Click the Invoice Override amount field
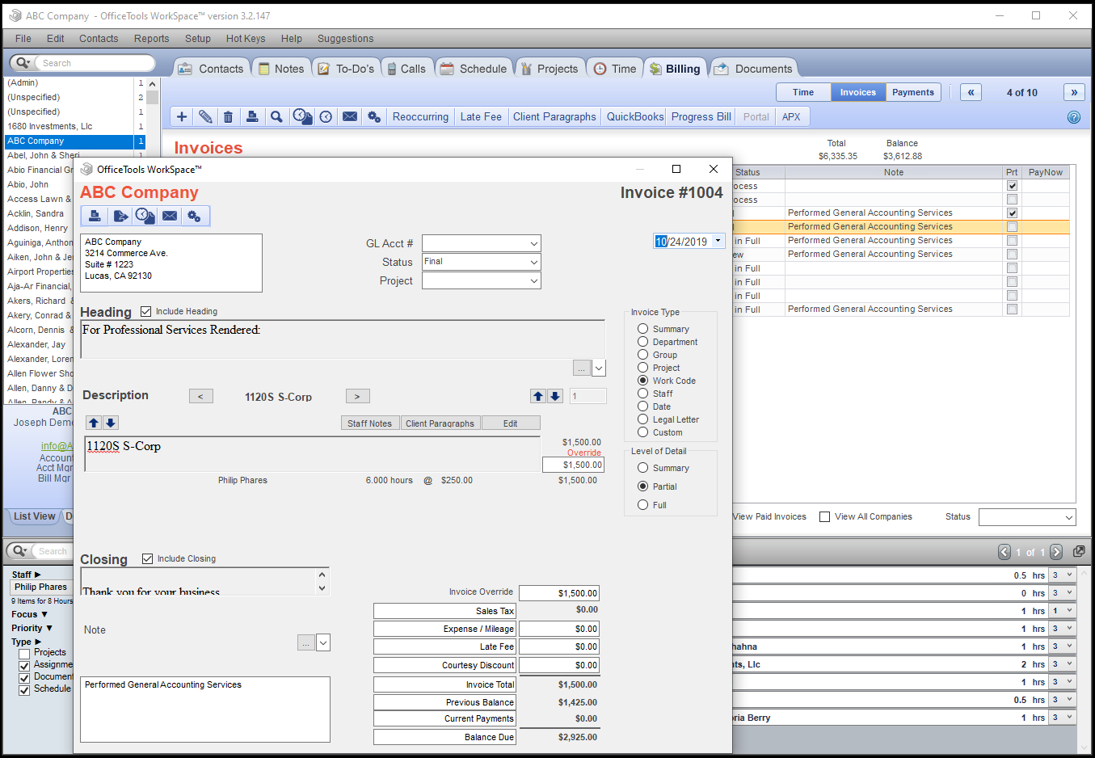 click(559, 593)
